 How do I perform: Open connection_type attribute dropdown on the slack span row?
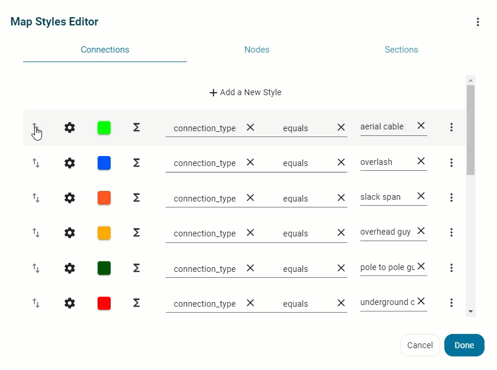(x=205, y=199)
